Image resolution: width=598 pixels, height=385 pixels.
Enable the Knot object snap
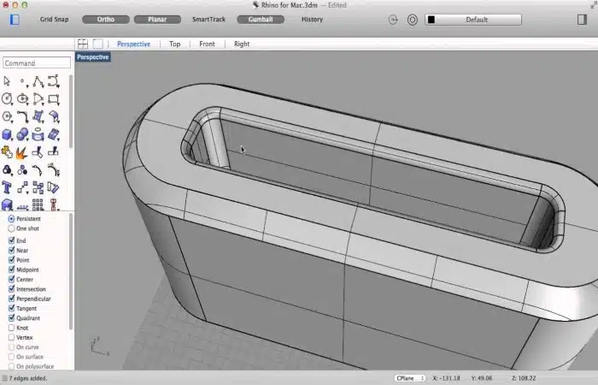(11, 328)
